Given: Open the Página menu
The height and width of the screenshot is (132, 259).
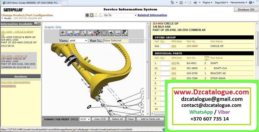Looking at the screenshot, I should [x=207, y=2].
